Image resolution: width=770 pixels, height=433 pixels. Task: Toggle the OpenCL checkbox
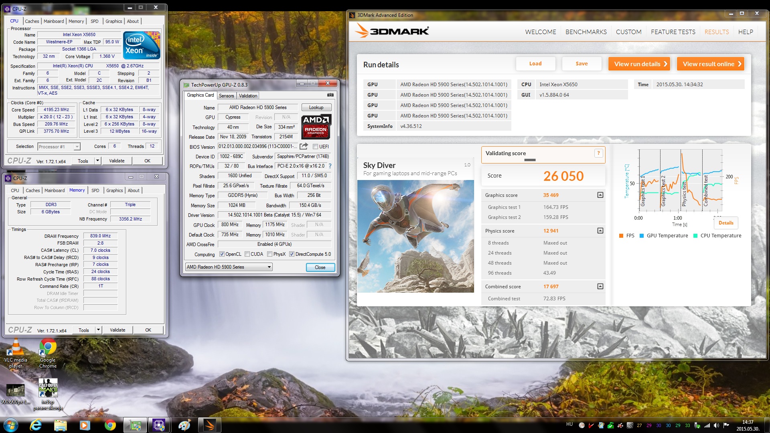pyautogui.click(x=222, y=254)
